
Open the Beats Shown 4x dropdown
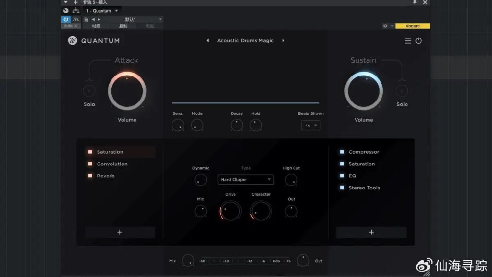pyautogui.click(x=311, y=126)
